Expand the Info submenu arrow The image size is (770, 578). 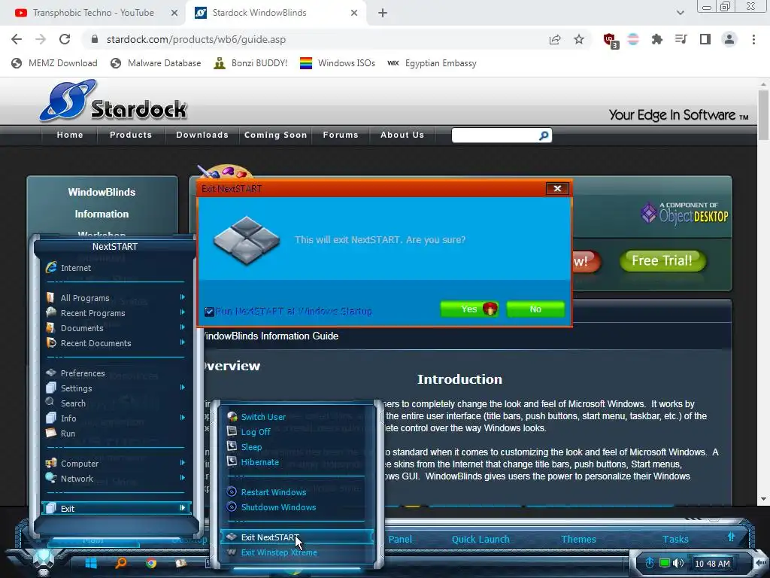pyautogui.click(x=182, y=417)
